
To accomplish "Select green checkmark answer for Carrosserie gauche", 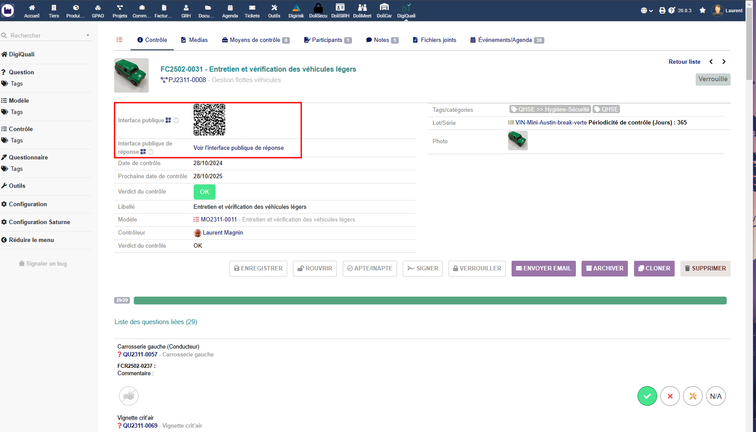I will point(647,396).
